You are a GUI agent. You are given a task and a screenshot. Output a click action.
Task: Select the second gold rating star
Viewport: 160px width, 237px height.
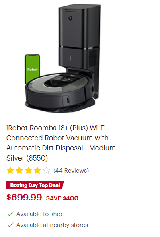tap(19, 171)
